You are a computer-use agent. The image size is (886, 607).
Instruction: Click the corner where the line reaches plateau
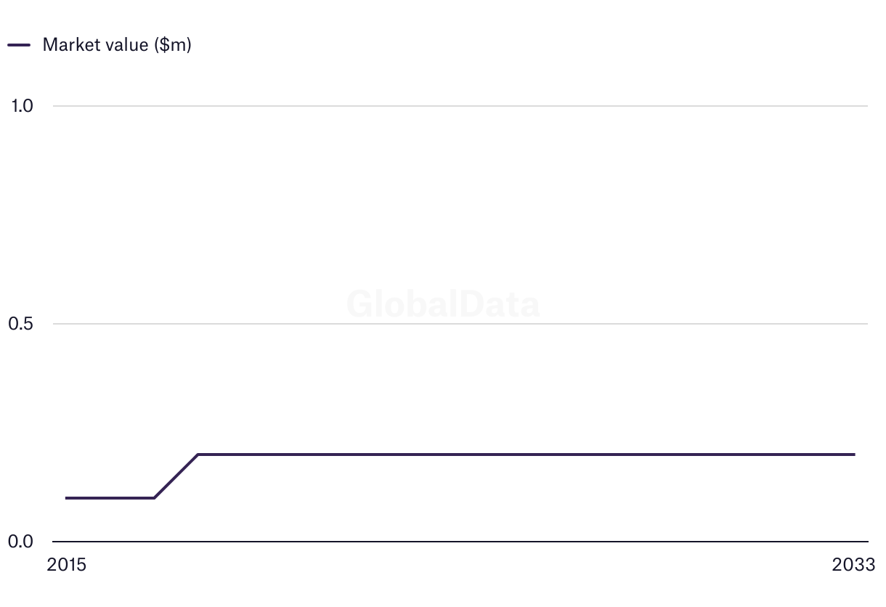pos(198,455)
